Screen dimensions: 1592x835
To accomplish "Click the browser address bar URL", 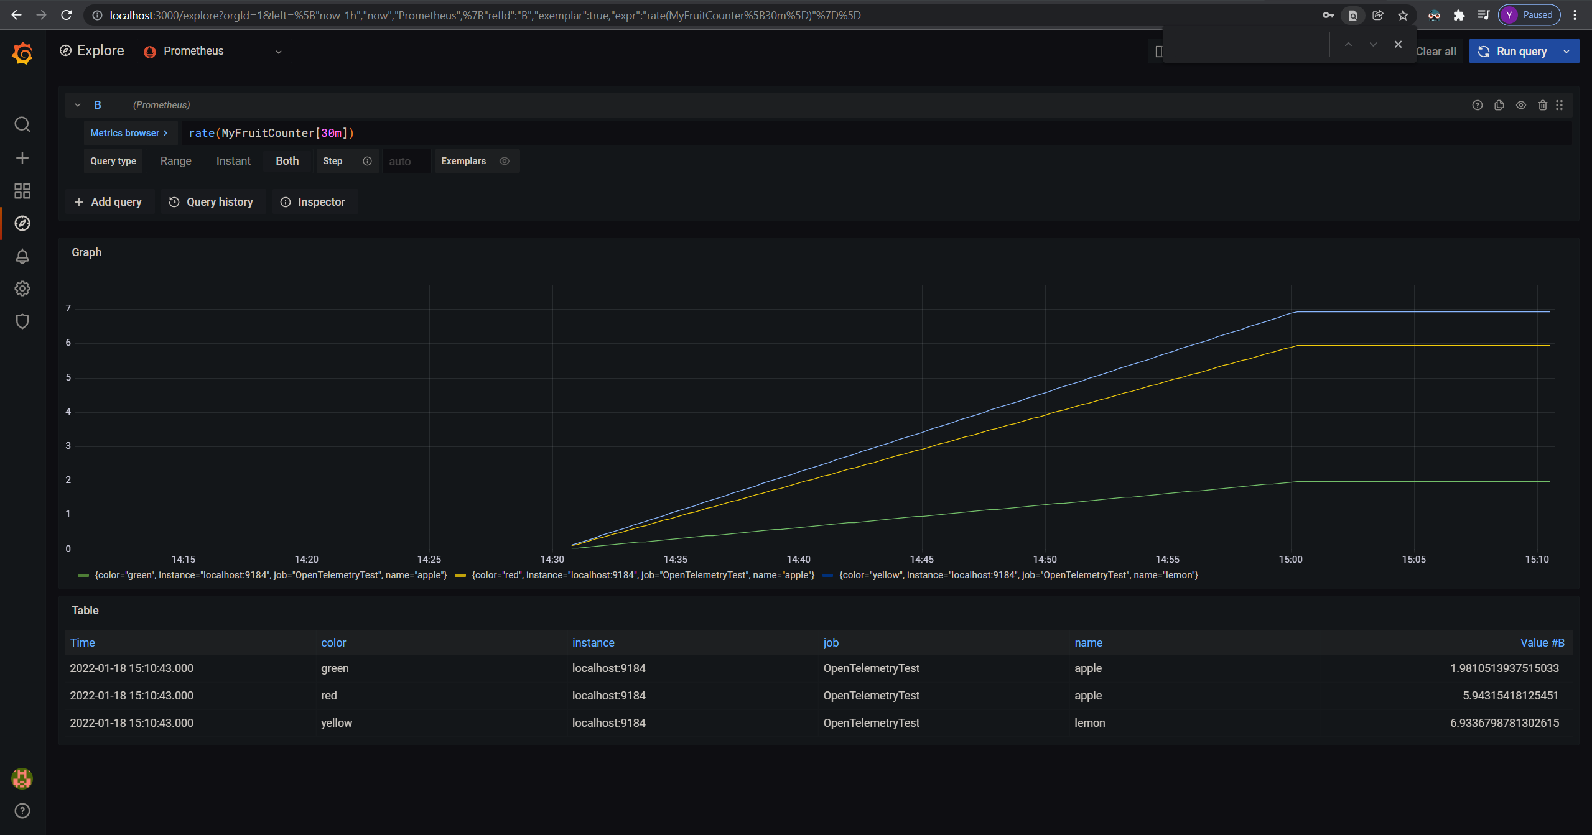I will (x=485, y=15).
